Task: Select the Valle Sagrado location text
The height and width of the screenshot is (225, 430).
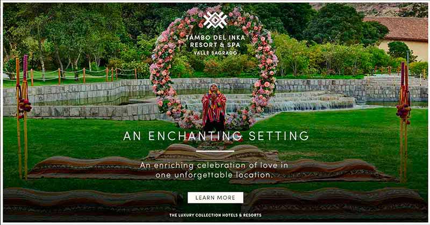Action: point(216,53)
